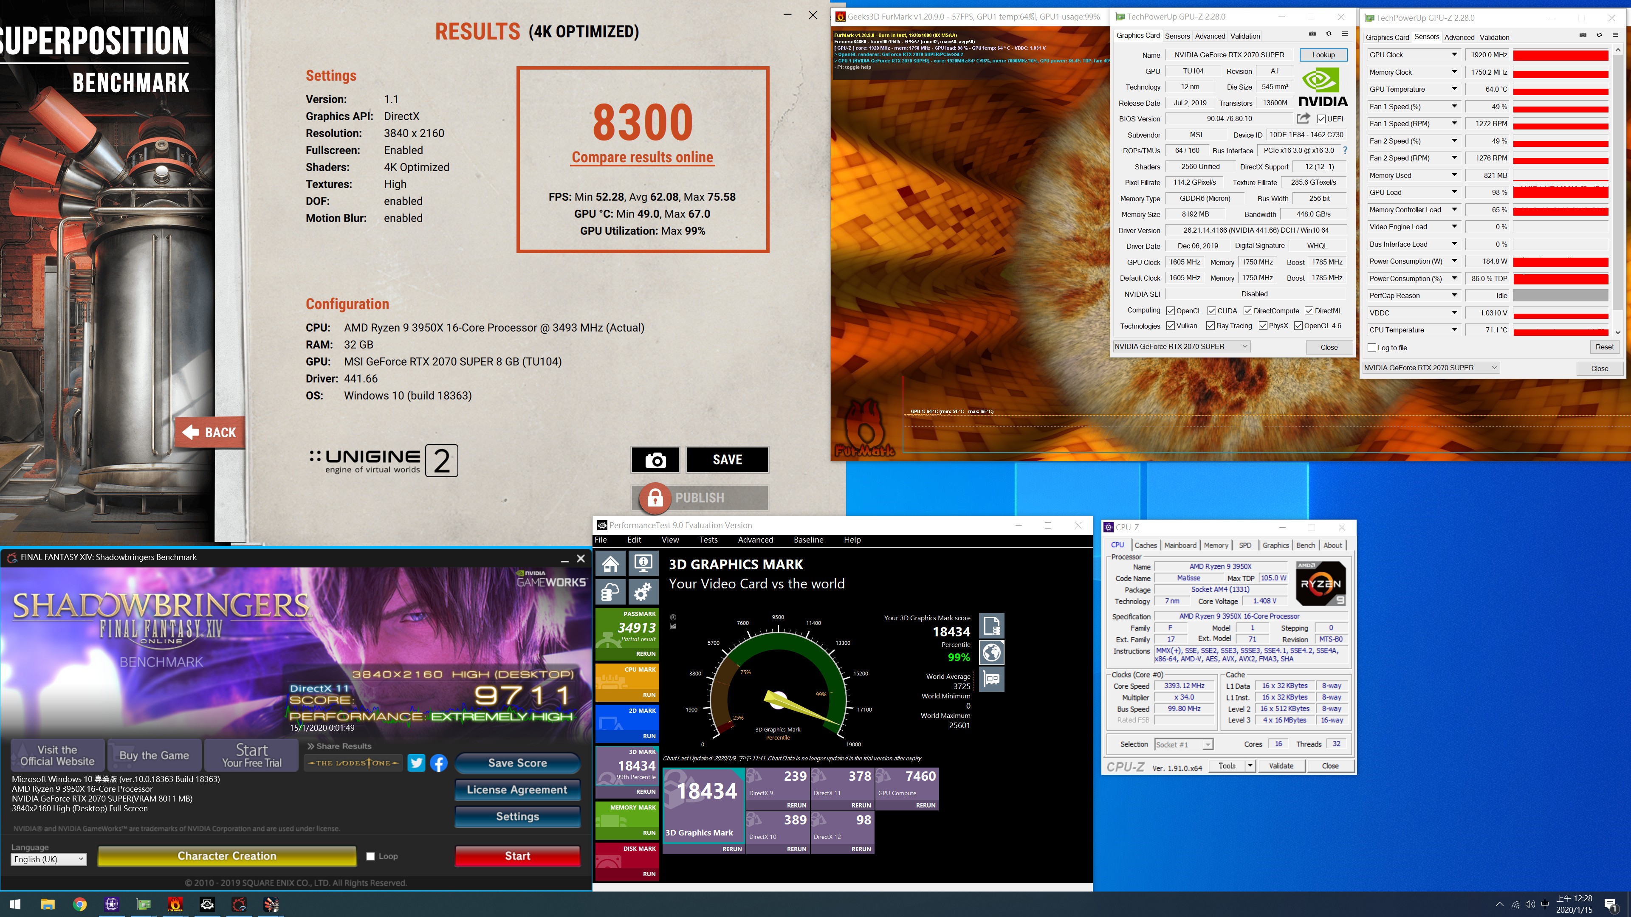Click volume speaker icon in system tray
1631x917 pixels.
(1530, 905)
